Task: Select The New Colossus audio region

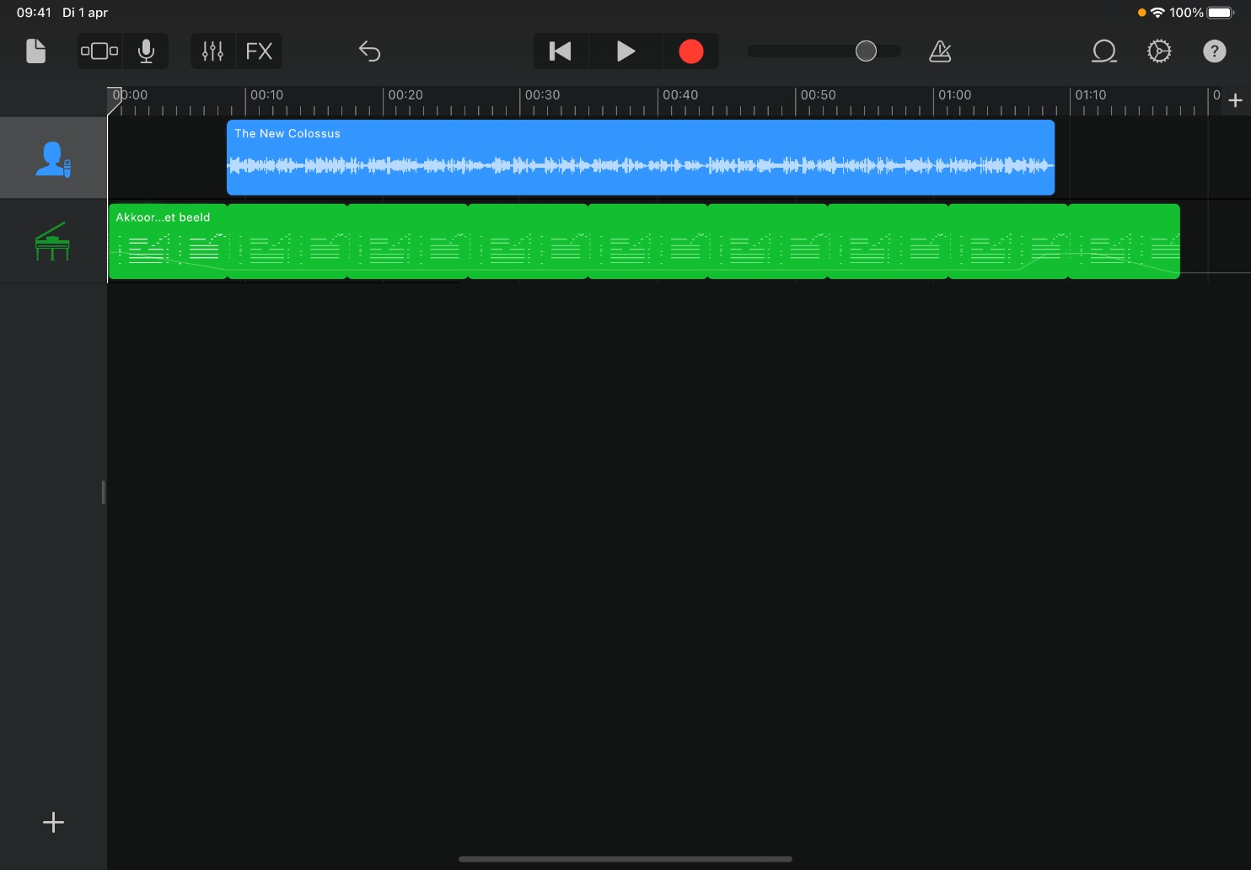Action: click(x=640, y=158)
